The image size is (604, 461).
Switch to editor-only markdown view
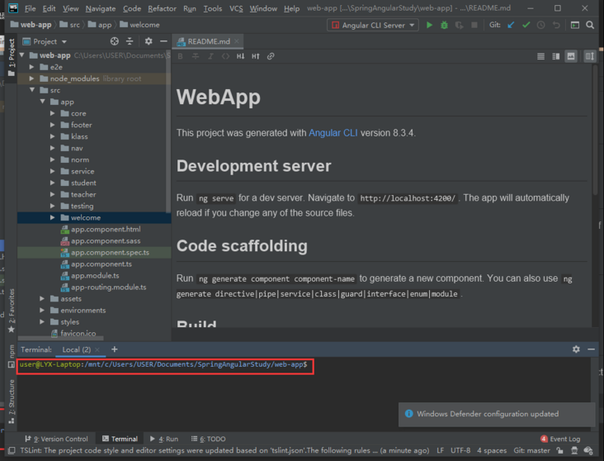pos(541,56)
